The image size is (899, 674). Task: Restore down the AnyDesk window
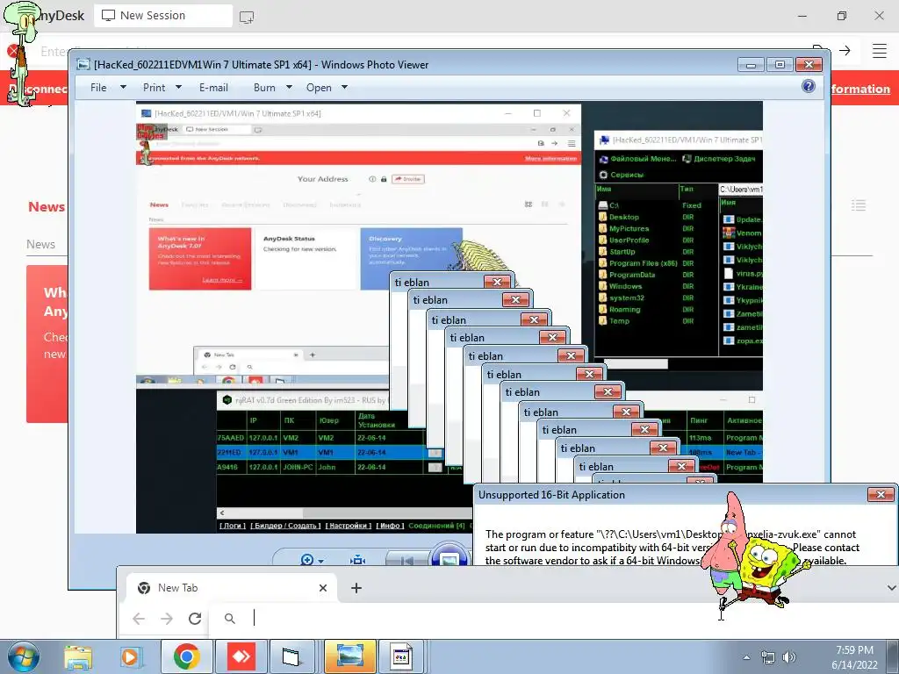[x=841, y=16]
